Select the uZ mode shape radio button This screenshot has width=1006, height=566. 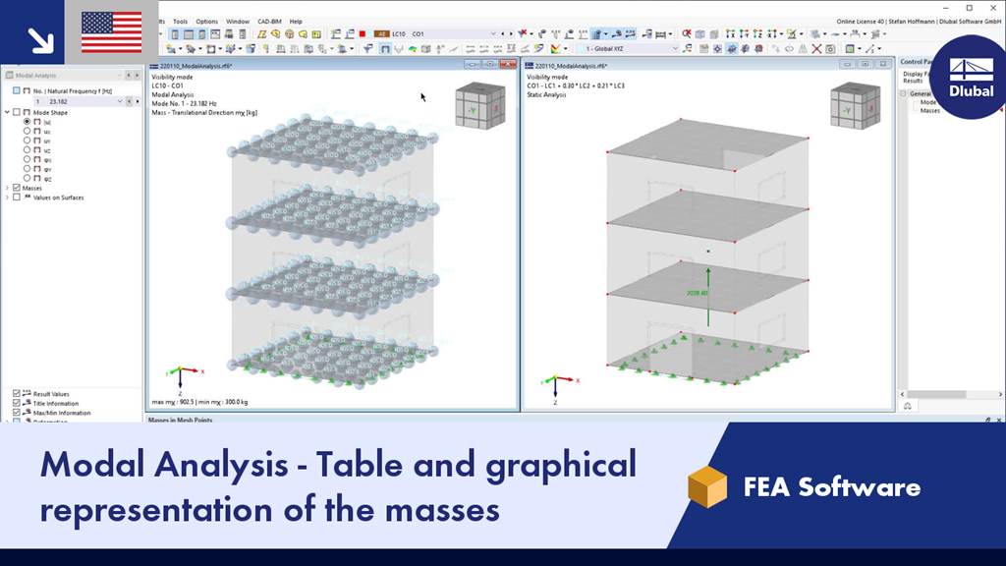pos(27,149)
